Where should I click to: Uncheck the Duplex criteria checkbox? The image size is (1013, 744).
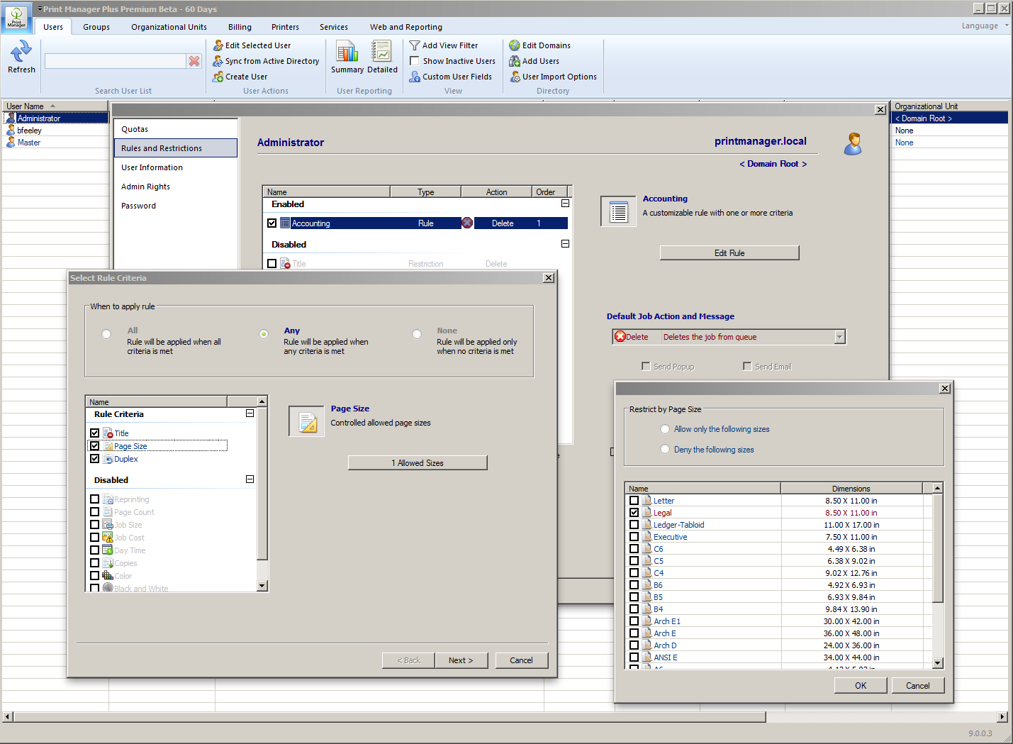coord(95,459)
